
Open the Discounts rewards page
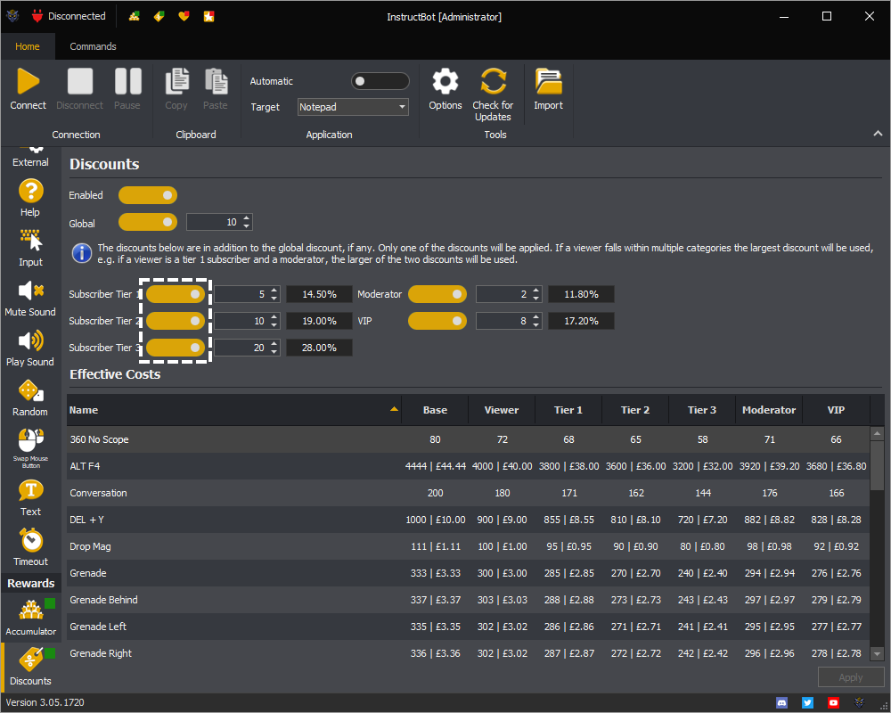pos(30,667)
